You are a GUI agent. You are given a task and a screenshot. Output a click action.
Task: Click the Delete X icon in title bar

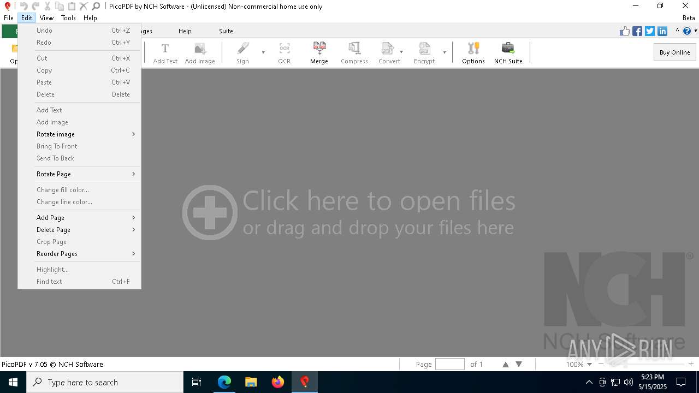(x=84, y=6)
